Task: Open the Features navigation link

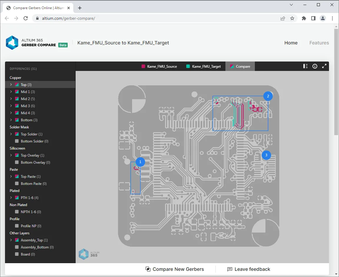Action: click(x=319, y=43)
